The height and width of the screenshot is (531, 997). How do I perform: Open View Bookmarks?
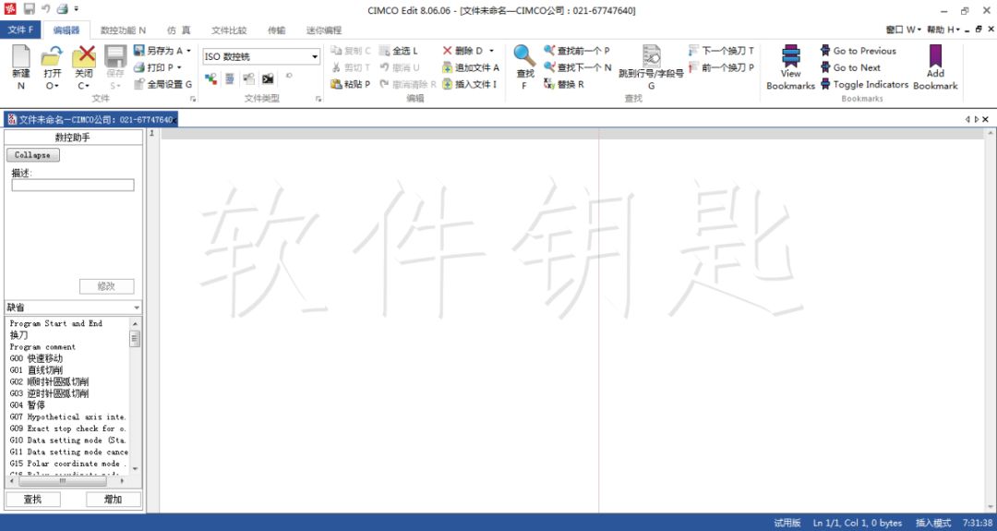point(790,67)
